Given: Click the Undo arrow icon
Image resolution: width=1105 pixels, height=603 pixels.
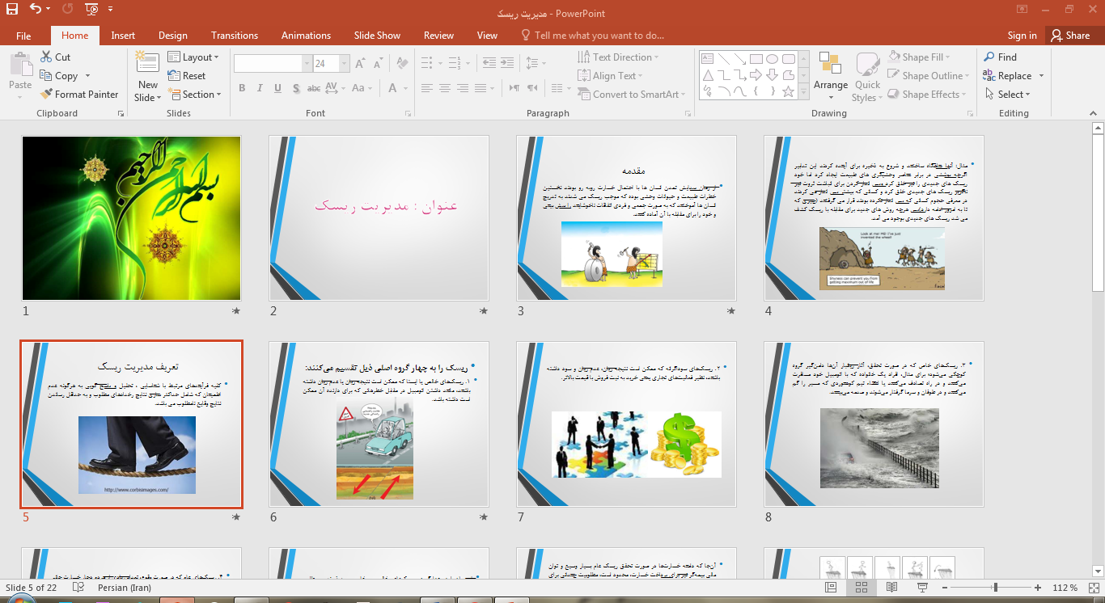Looking at the screenshot, I should click(x=35, y=10).
